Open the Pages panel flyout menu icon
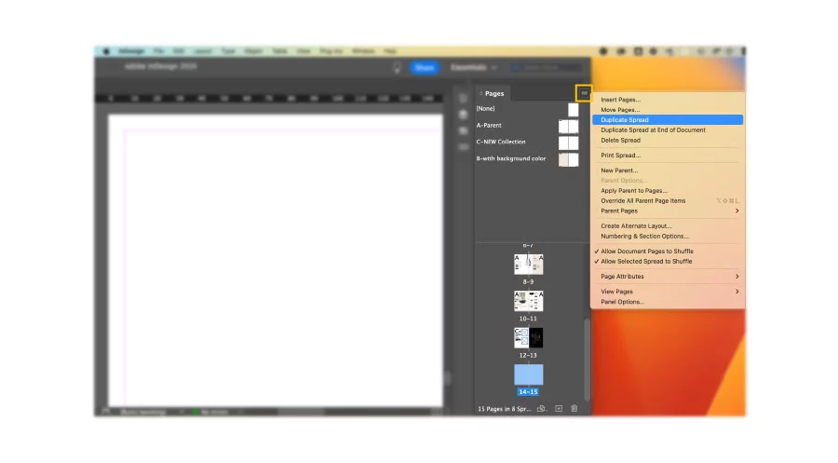 click(584, 93)
